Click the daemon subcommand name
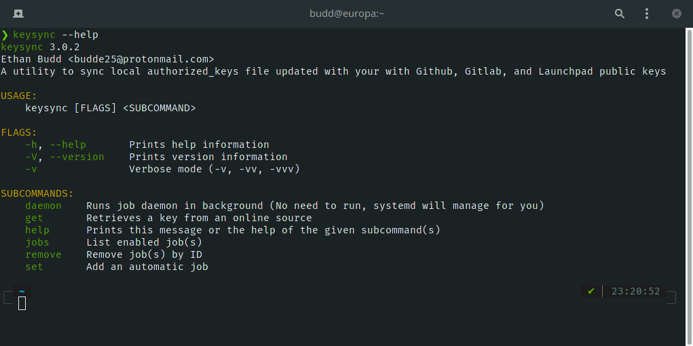This screenshot has height=346, width=693. coord(43,206)
